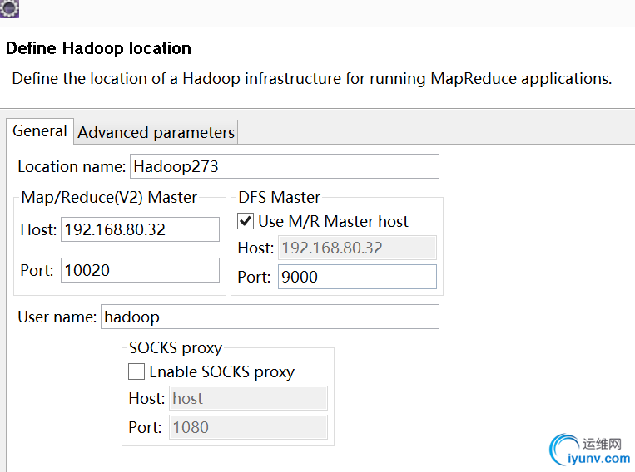Click the SOCKS proxy Host field

[x=248, y=398]
